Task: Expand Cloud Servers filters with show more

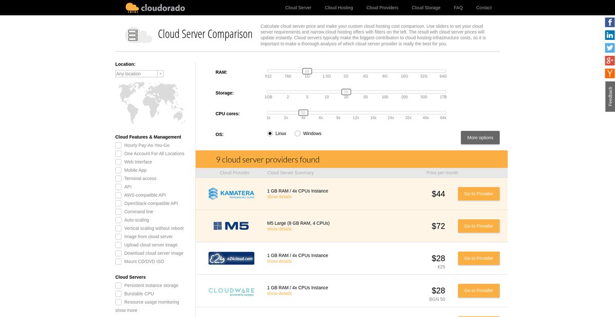Action: 126,310
